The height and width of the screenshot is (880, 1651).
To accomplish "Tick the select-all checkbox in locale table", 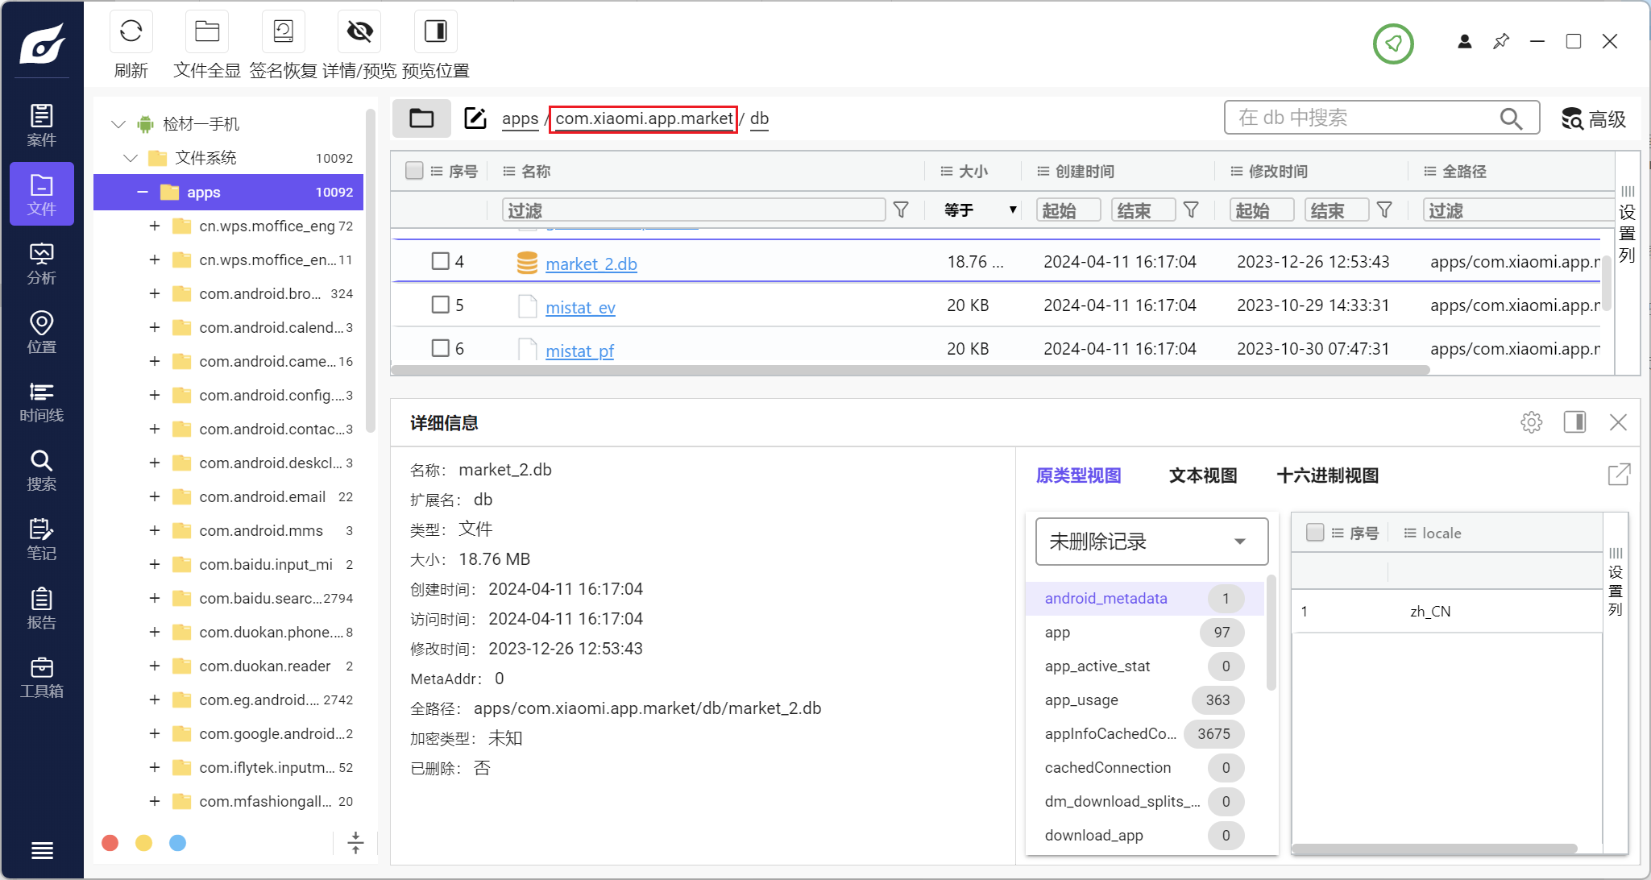I will point(1315,533).
